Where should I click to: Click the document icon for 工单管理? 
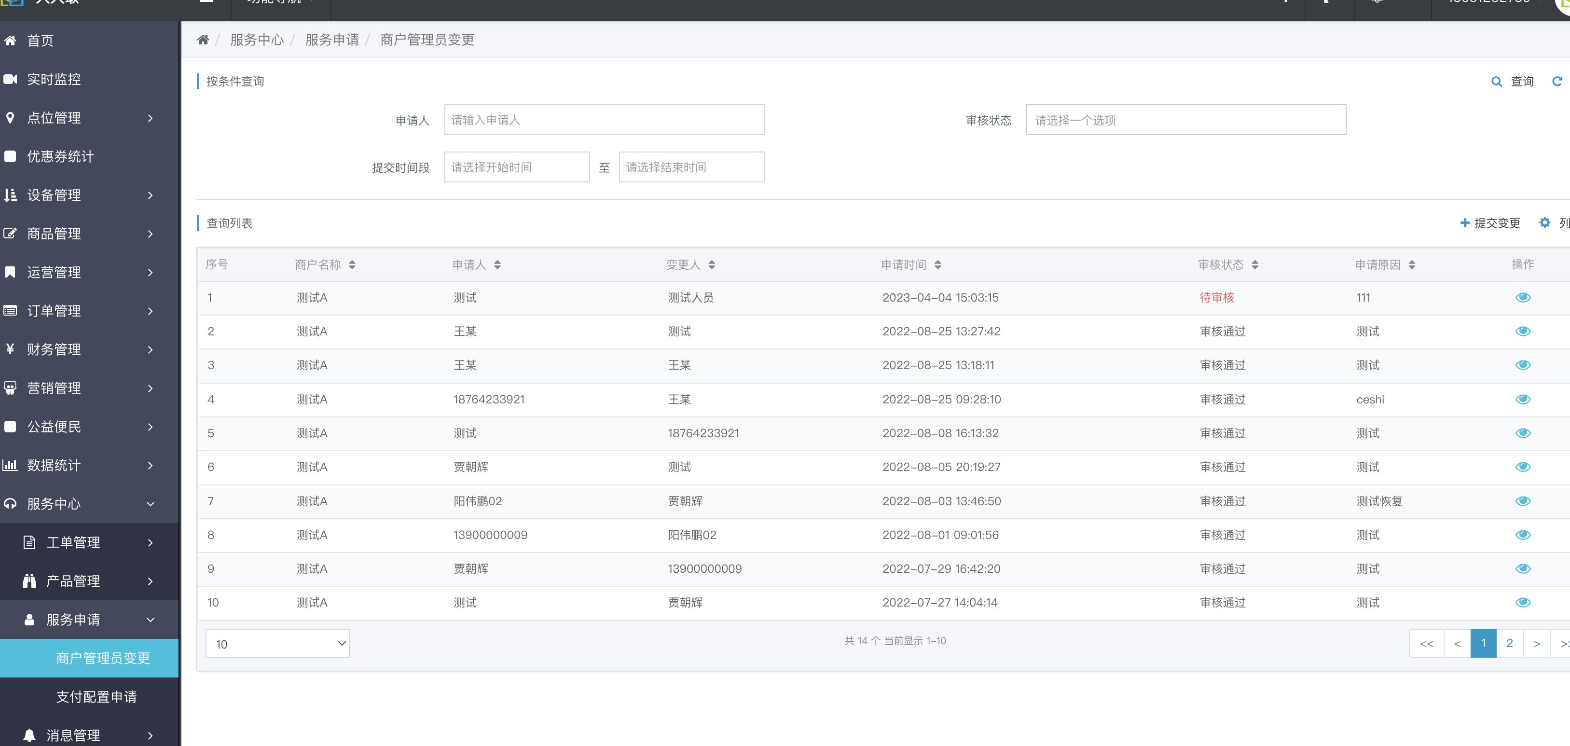click(29, 542)
